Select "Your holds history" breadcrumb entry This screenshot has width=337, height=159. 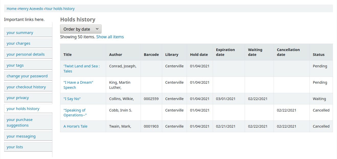click(60, 8)
